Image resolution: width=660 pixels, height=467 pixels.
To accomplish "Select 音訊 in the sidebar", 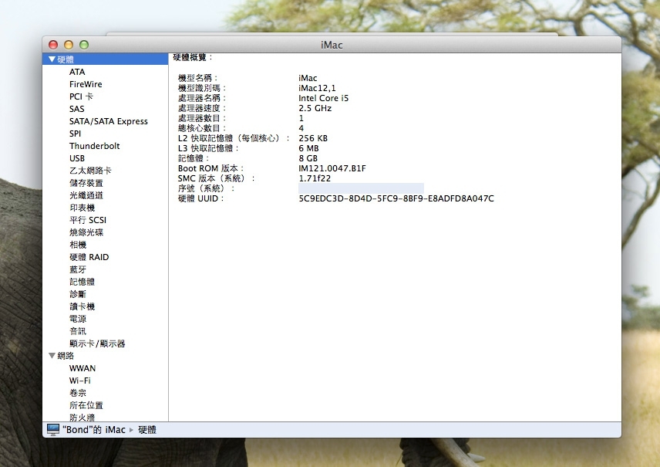I will [78, 331].
